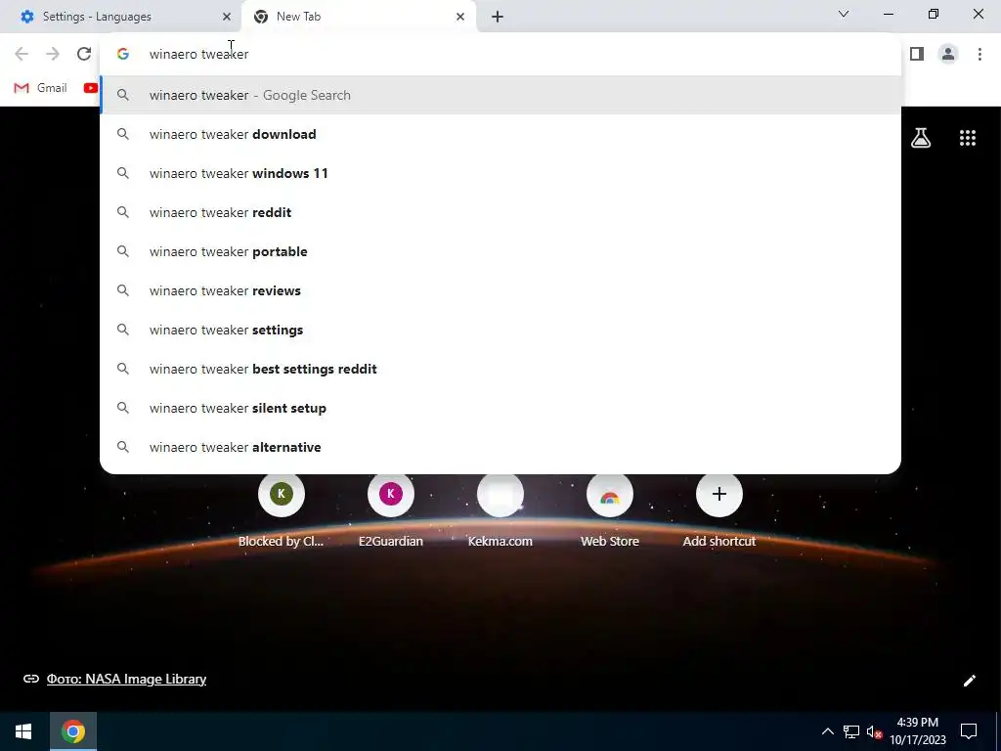Image resolution: width=1001 pixels, height=751 pixels.
Task: Open 'Blocked by Cl...' shortcut
Action: [x=281, y=510]
